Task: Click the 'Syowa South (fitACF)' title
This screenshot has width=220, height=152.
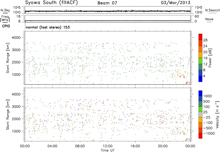Action: tap(51, 3)
